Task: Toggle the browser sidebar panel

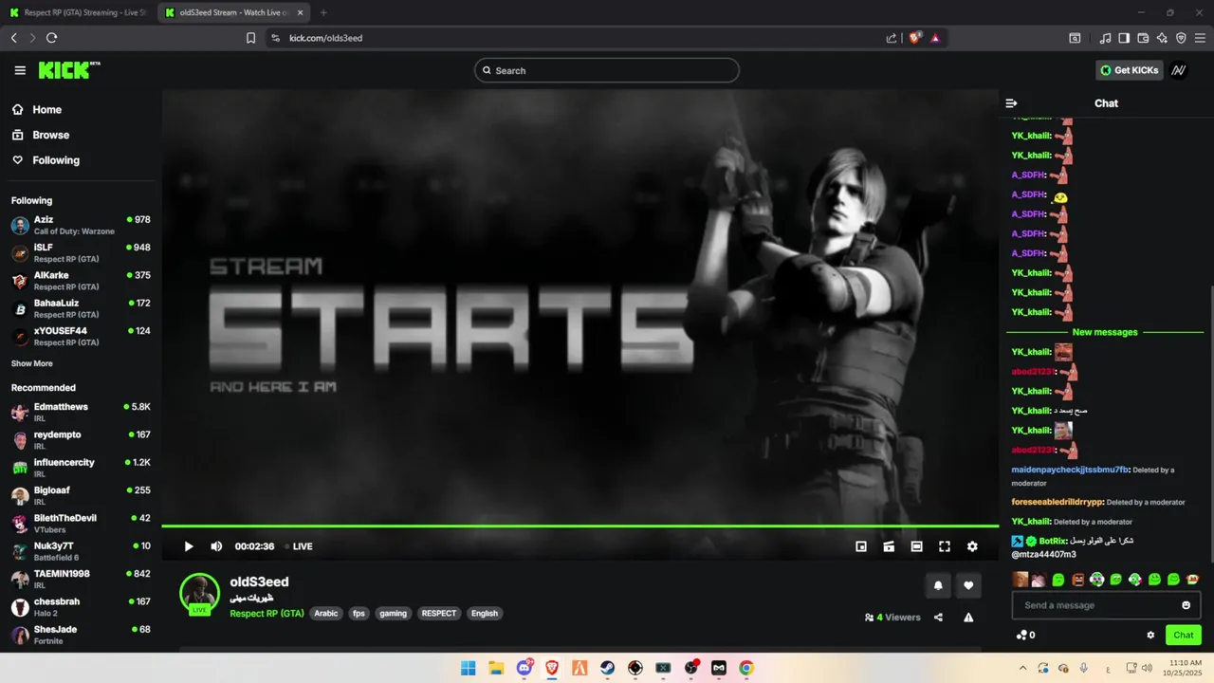Action: pos(1124,38)
